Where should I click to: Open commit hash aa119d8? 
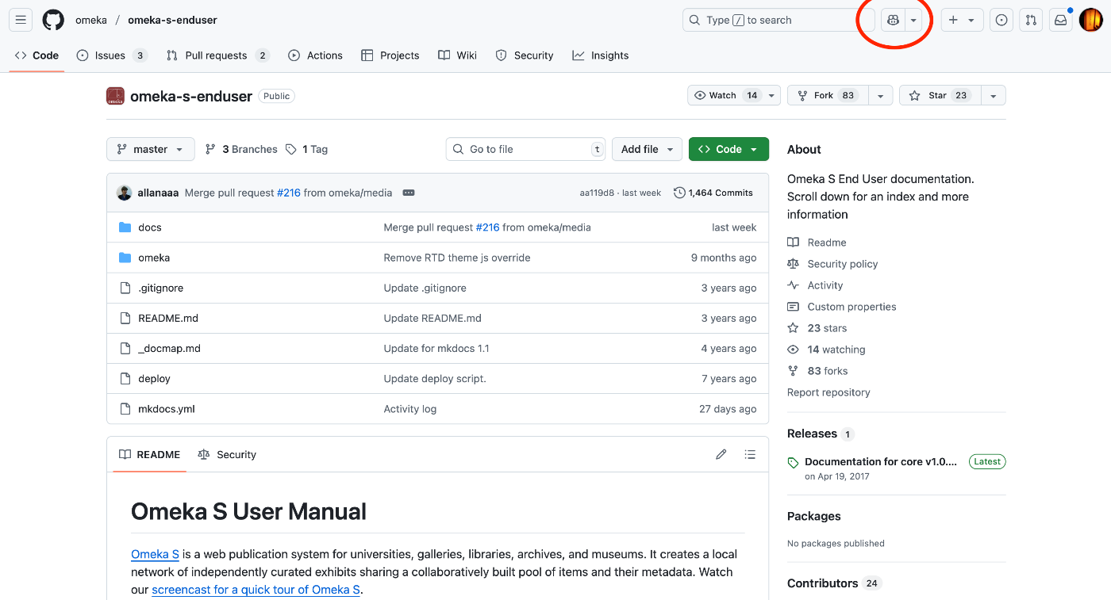pyautogui.click(x=596, y=193)
